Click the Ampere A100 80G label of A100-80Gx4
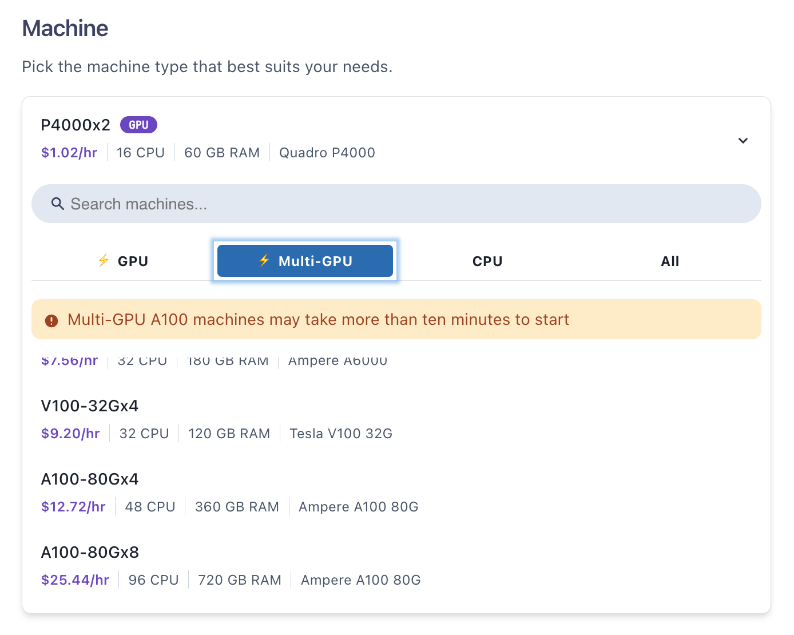 click(x=359, y=507)
